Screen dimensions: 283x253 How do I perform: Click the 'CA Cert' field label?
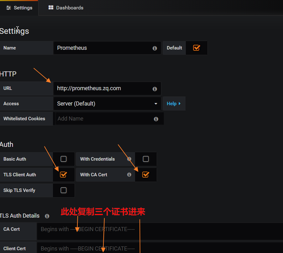click(12, 229)
